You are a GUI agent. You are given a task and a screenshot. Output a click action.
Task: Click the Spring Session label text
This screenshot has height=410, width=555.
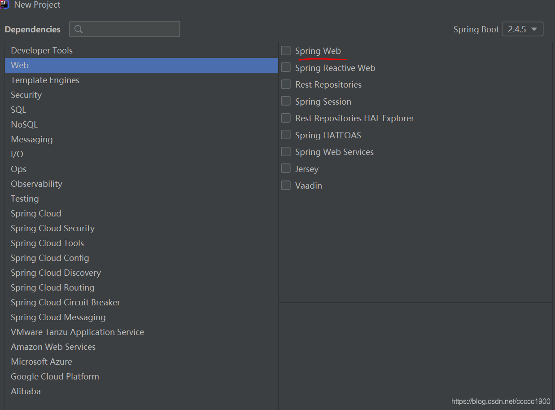(323, 101)
